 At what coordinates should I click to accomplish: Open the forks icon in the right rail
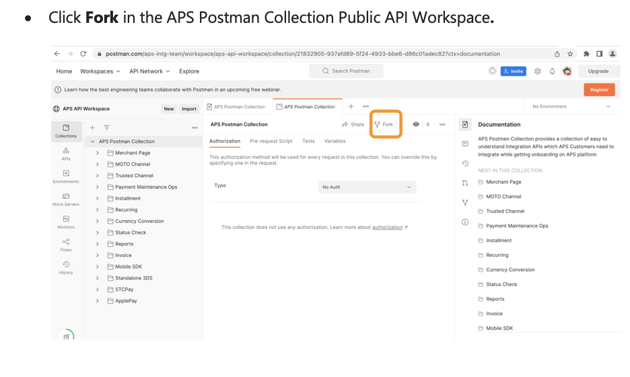coord(465,203)
